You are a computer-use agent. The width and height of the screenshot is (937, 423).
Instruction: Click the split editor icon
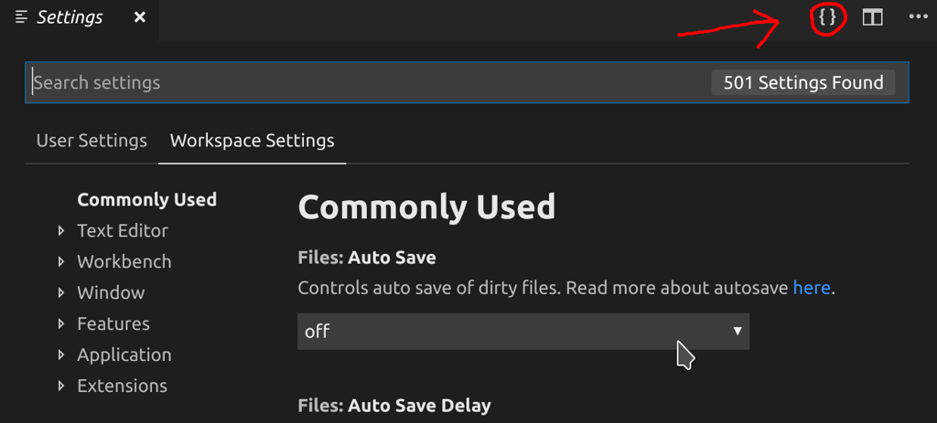[x=872, y=18]
